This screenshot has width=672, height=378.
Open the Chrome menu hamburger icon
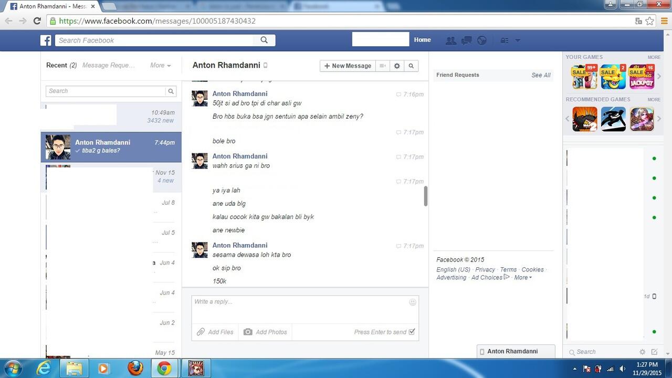(x=663, y=21)
